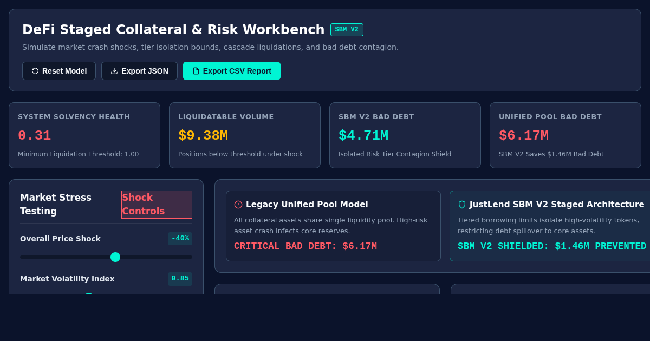Select the System Solvency Health value 0.31

(35, 136)
